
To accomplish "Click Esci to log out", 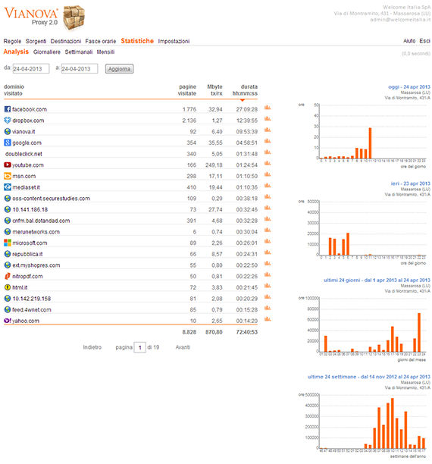I will 424,41.
